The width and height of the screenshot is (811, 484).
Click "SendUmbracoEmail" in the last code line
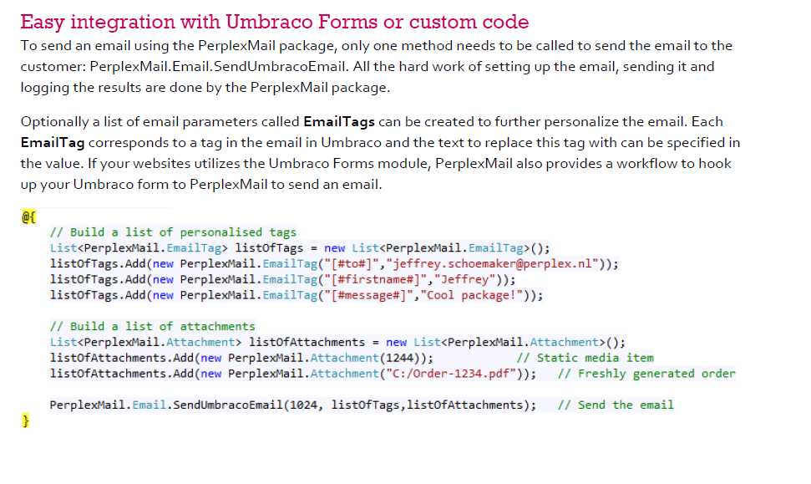[228, 405]
